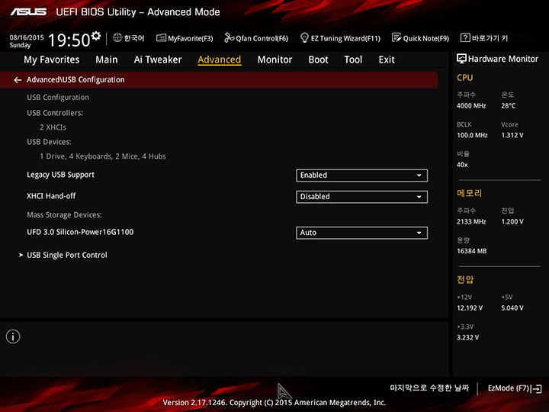Switch to the Main tab
The width and height of the screenshot is (549, 412).
(107, 60)
